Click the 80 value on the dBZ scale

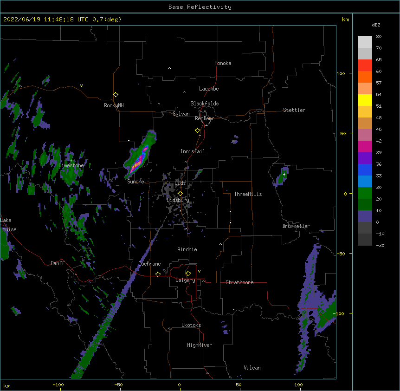[379, 36]
